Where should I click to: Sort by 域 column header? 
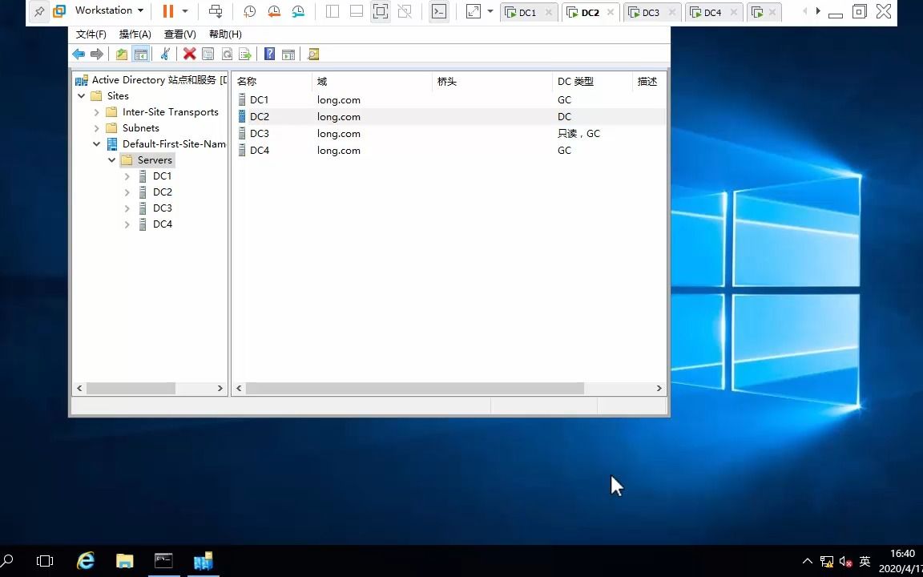(372, 82)
